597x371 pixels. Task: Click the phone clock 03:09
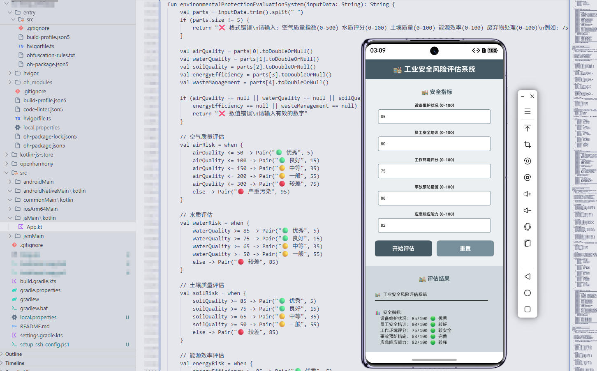pyautogui.click(x=378, y=51)
